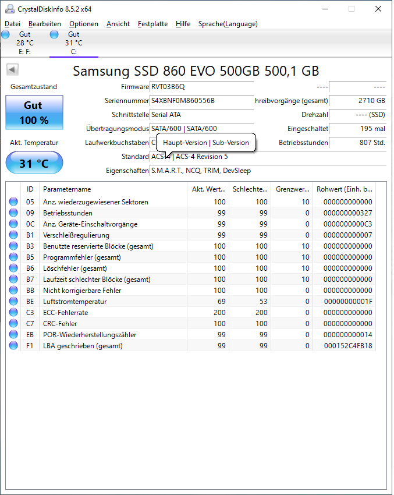Open the Datei menu
394x495 pixels.
12,24
